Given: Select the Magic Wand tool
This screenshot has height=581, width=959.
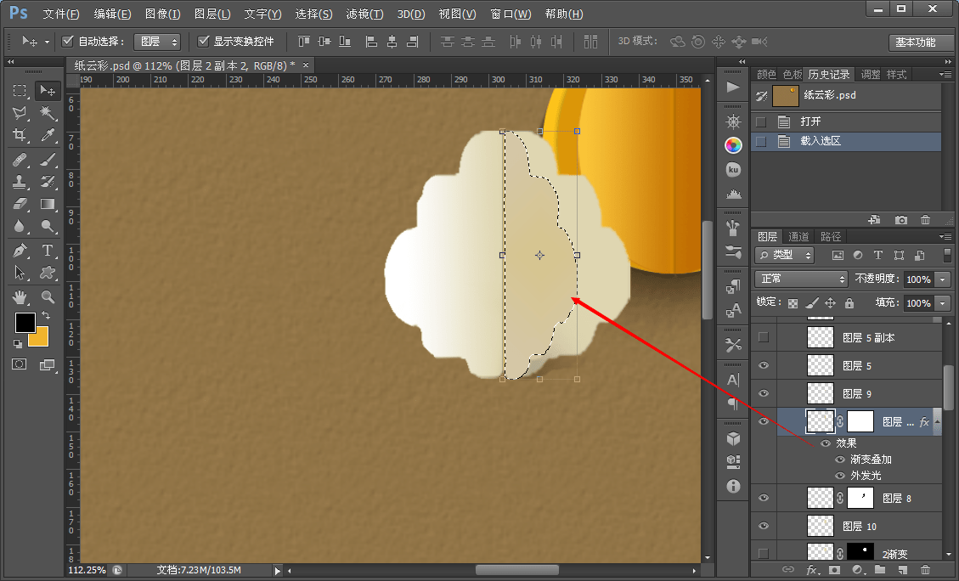Looking at the screenshot, I should click(47, 113).
